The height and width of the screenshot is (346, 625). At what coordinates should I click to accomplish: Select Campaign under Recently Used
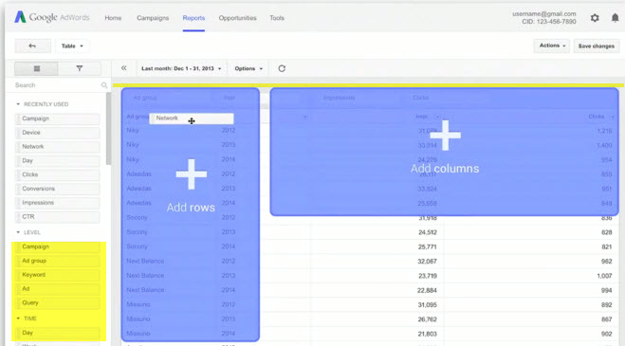(x=58, y=118)
